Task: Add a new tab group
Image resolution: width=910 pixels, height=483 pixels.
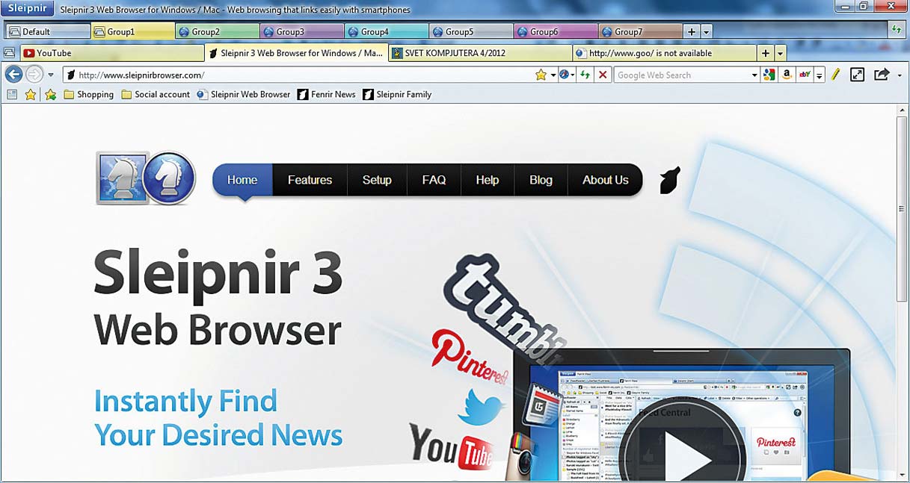Action: [x=692, y=32]
